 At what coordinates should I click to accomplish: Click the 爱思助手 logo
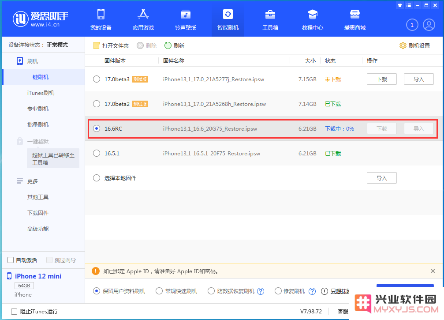(41, 19)
